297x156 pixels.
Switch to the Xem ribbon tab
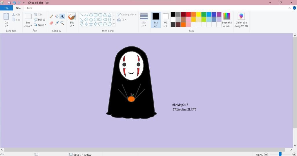[x=29, y=8]
